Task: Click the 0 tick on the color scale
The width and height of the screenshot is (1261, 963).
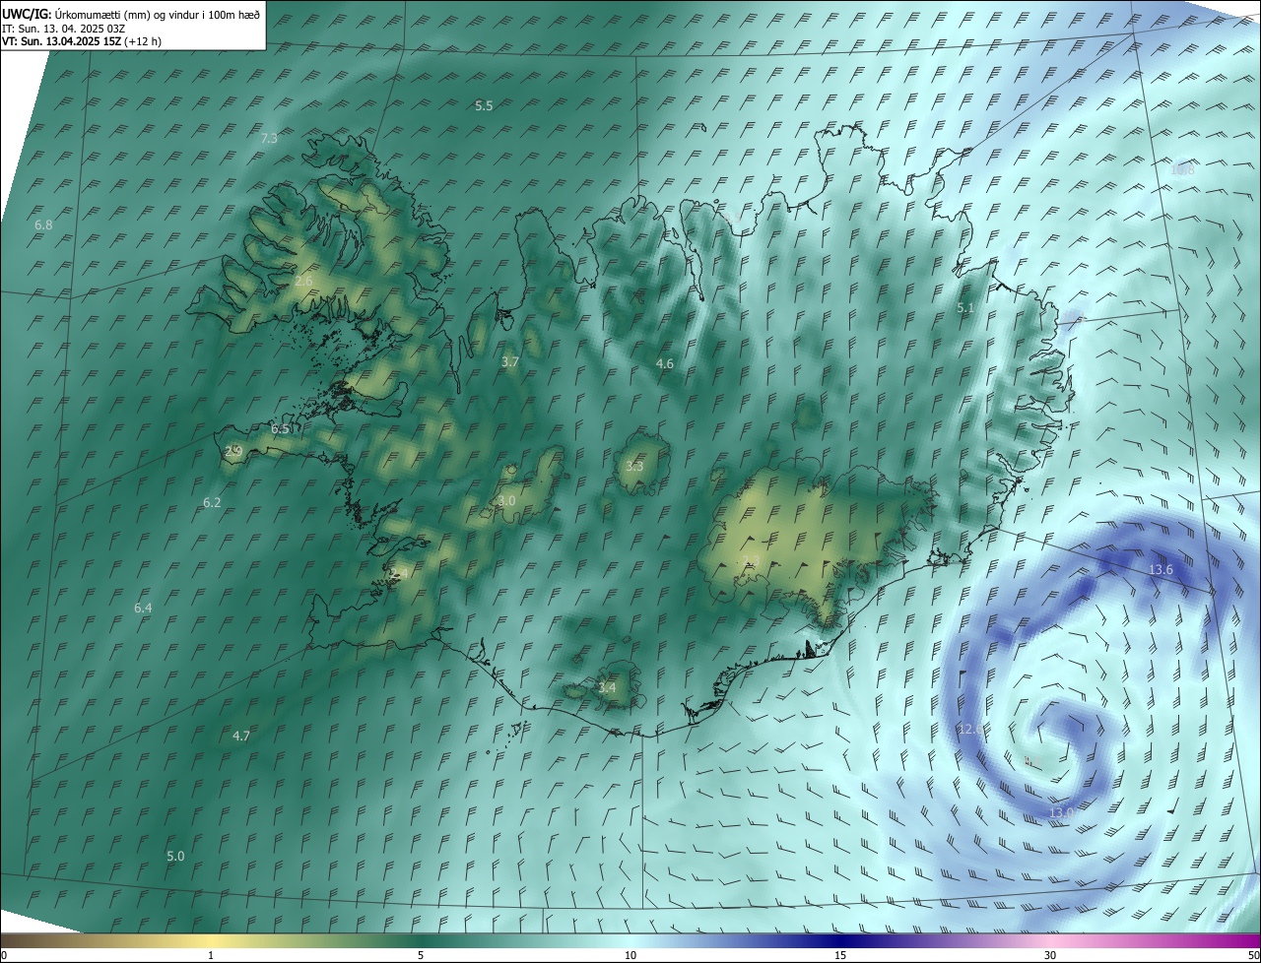Action: 4,955
